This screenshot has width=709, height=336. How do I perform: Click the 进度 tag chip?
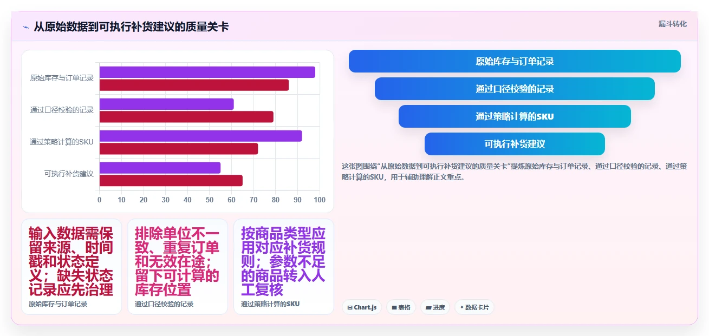click(435, 307)
